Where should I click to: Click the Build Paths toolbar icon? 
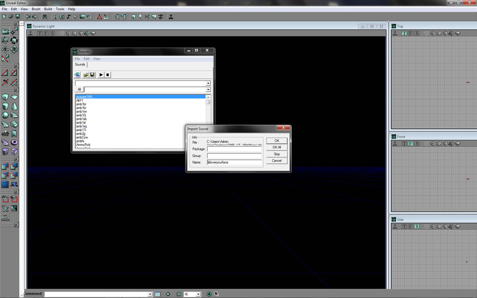147,16
